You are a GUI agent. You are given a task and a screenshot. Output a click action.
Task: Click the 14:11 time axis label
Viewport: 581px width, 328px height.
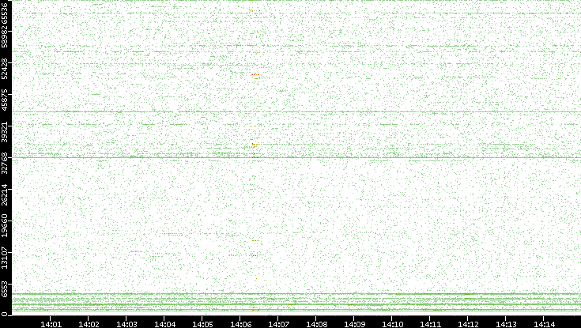tap(430, 324)
